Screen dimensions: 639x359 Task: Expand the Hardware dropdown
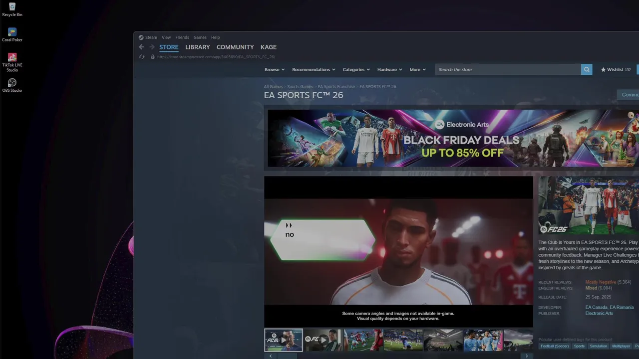pyautogui.click(x=389, y=70)
